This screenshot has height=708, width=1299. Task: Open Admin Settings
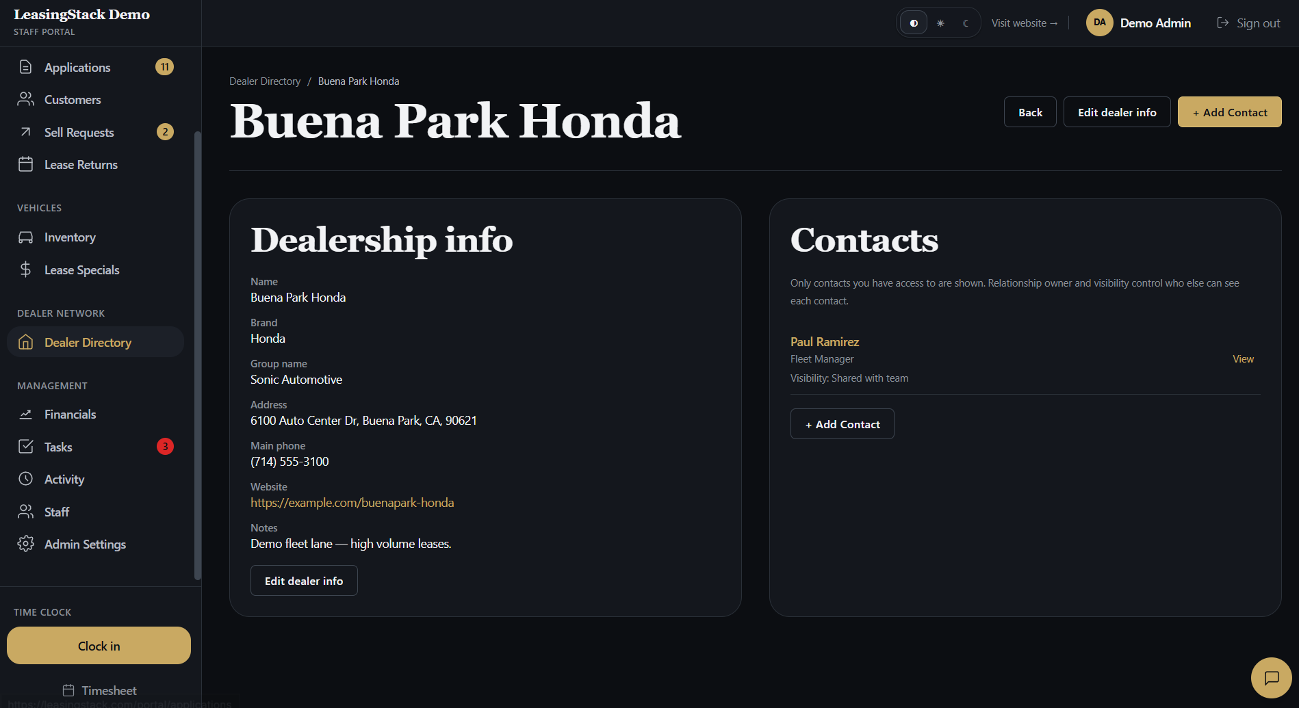point(96,544)
